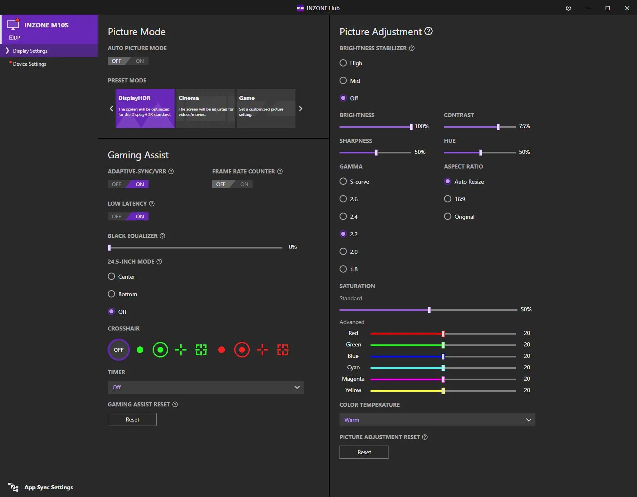Open INZONE Hub settings gear
The height and width of the screenshot is (497, 637).
pos(568,8)
